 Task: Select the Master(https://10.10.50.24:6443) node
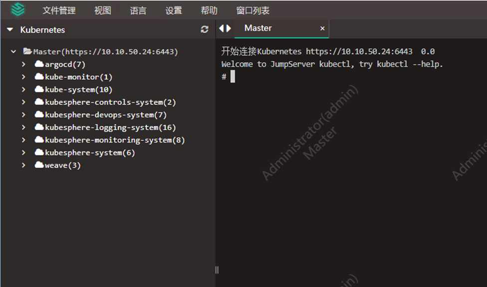click(x=106, y=51)
